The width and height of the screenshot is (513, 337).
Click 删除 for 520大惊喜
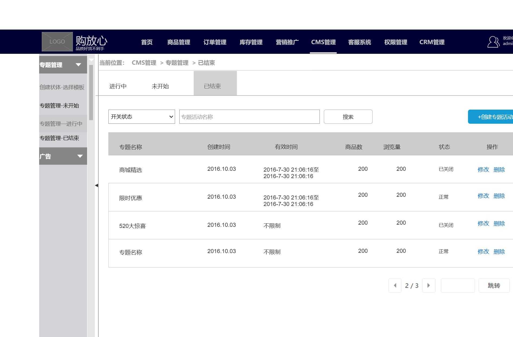(499, 224)
